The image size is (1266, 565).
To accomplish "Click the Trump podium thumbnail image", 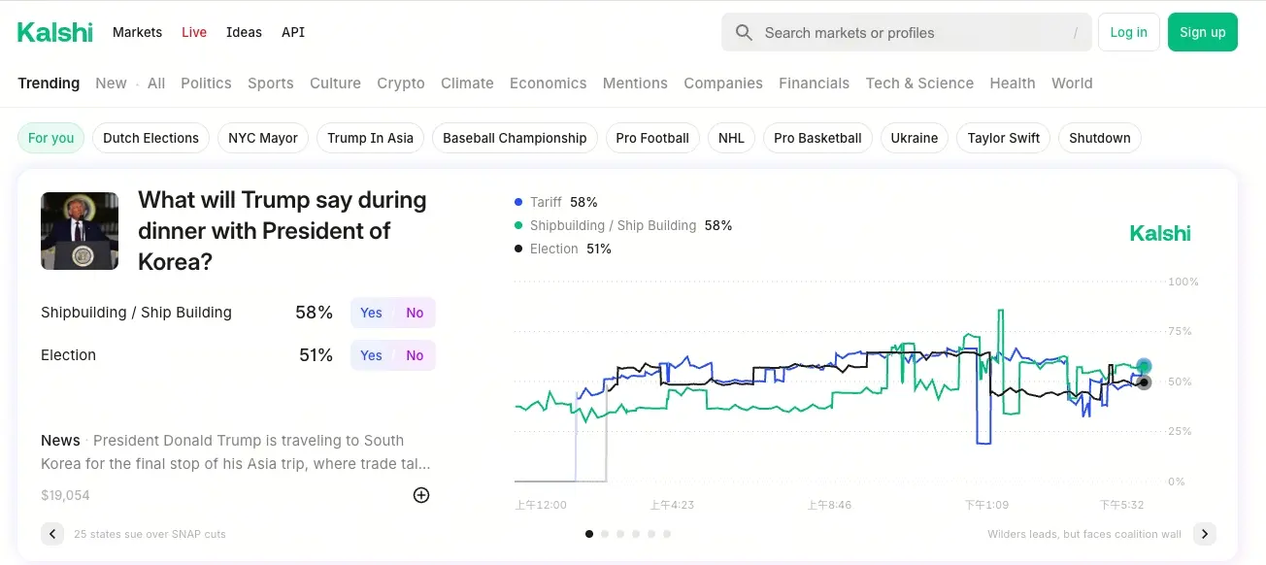I will click(x=80, y=231).
